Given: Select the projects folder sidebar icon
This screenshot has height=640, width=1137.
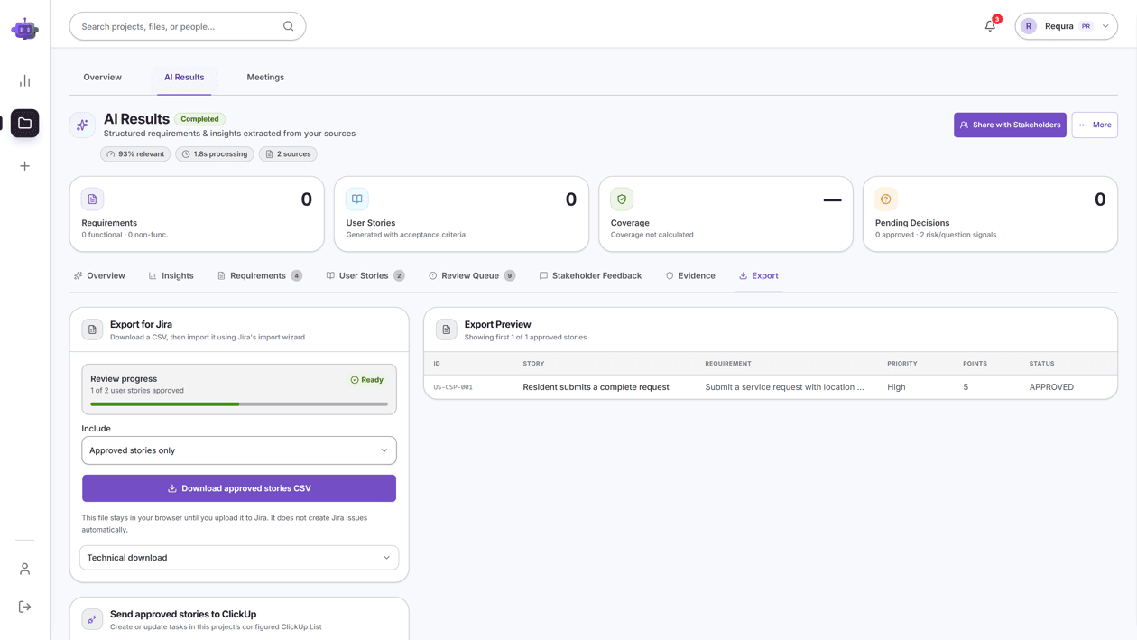Looking at the screenshot, I should (25, 124).
